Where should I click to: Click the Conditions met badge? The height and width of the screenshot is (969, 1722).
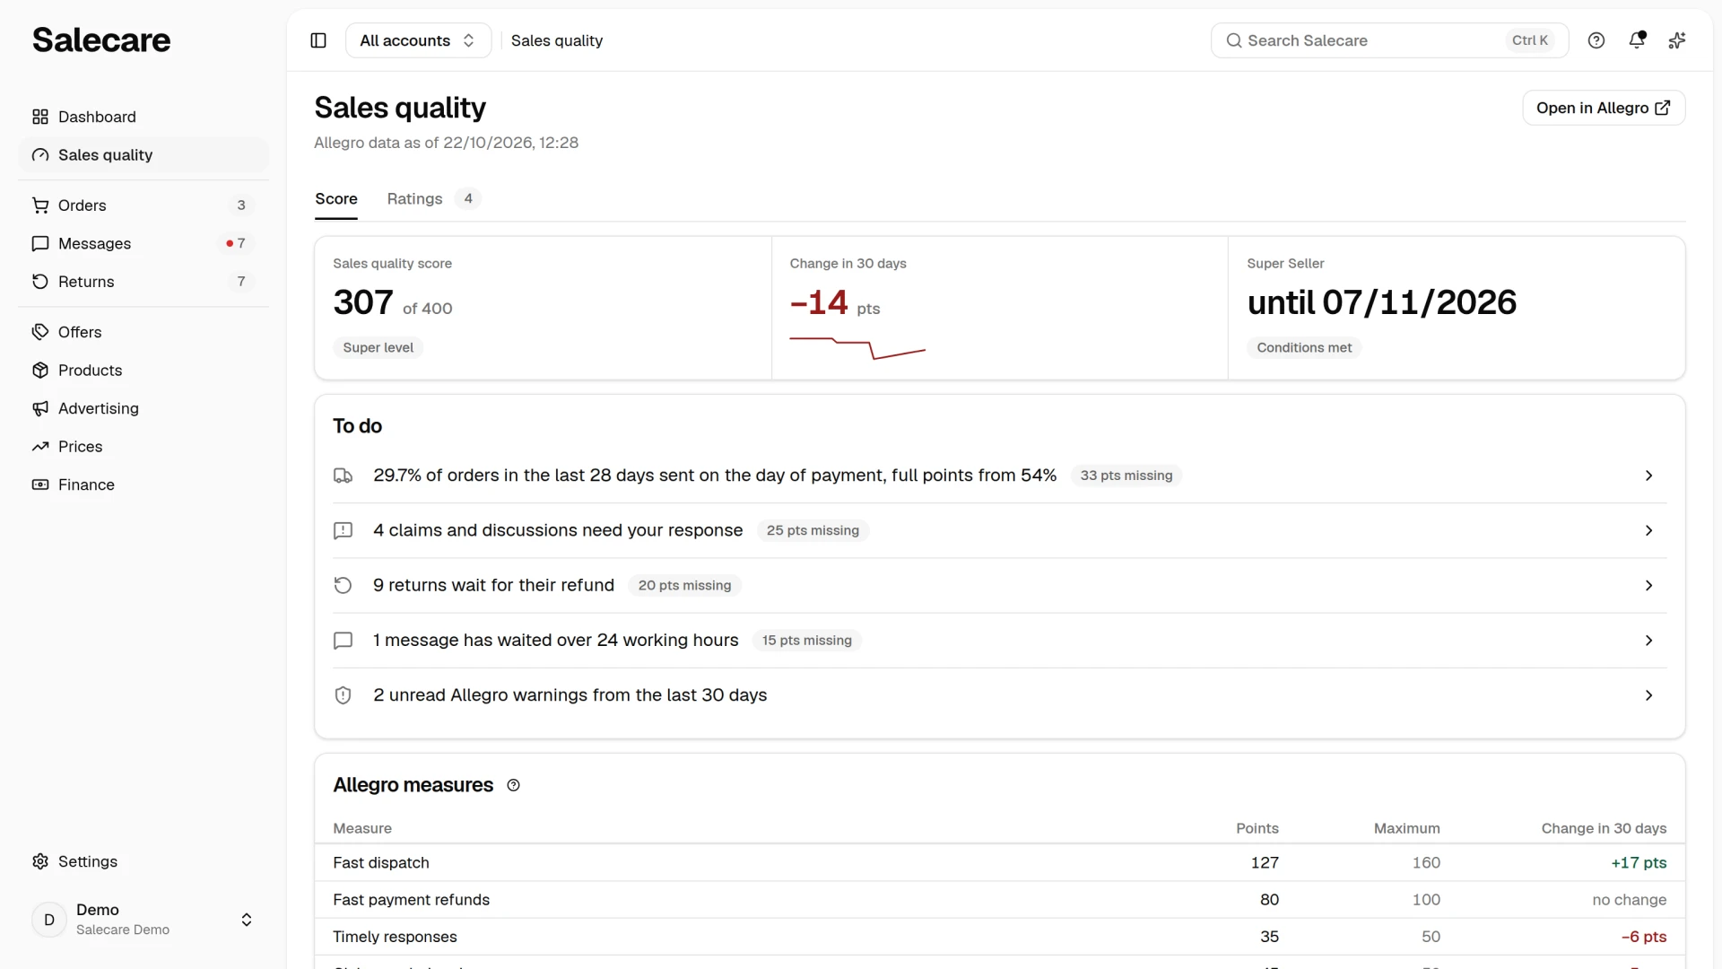point(1304,348)
